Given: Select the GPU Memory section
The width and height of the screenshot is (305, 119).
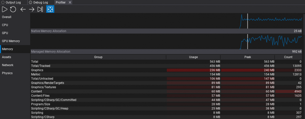Looking at the screenshot, I should (x=11, y=41).
